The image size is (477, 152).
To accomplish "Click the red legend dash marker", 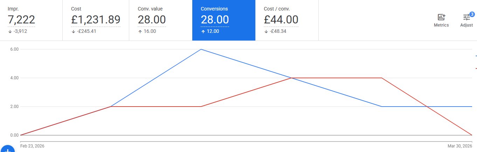I will click(x=476, y=68).
